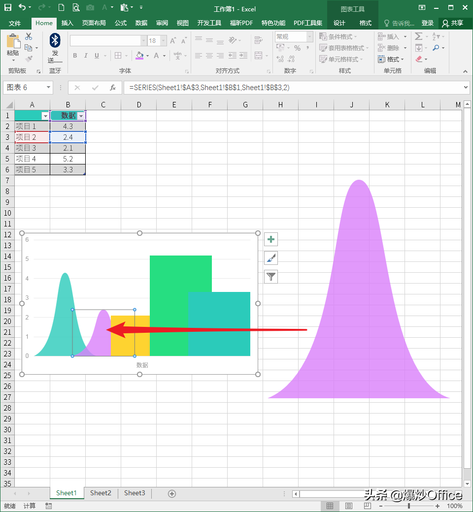Click the Insert Function fx icon
This screenshot has width=473, height=512.
click(113, 88)
